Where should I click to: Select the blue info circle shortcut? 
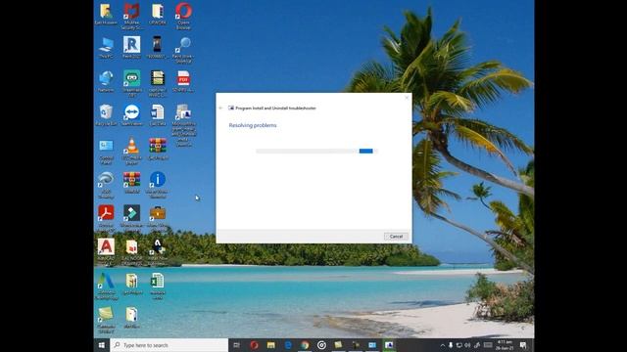pos(158,185)
